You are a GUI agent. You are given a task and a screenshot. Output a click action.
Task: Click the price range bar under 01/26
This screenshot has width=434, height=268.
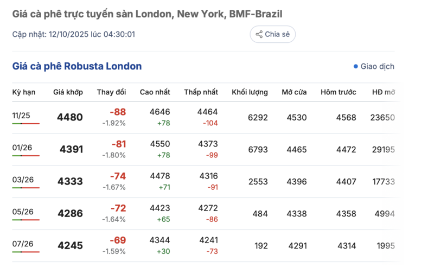point(26,156)
